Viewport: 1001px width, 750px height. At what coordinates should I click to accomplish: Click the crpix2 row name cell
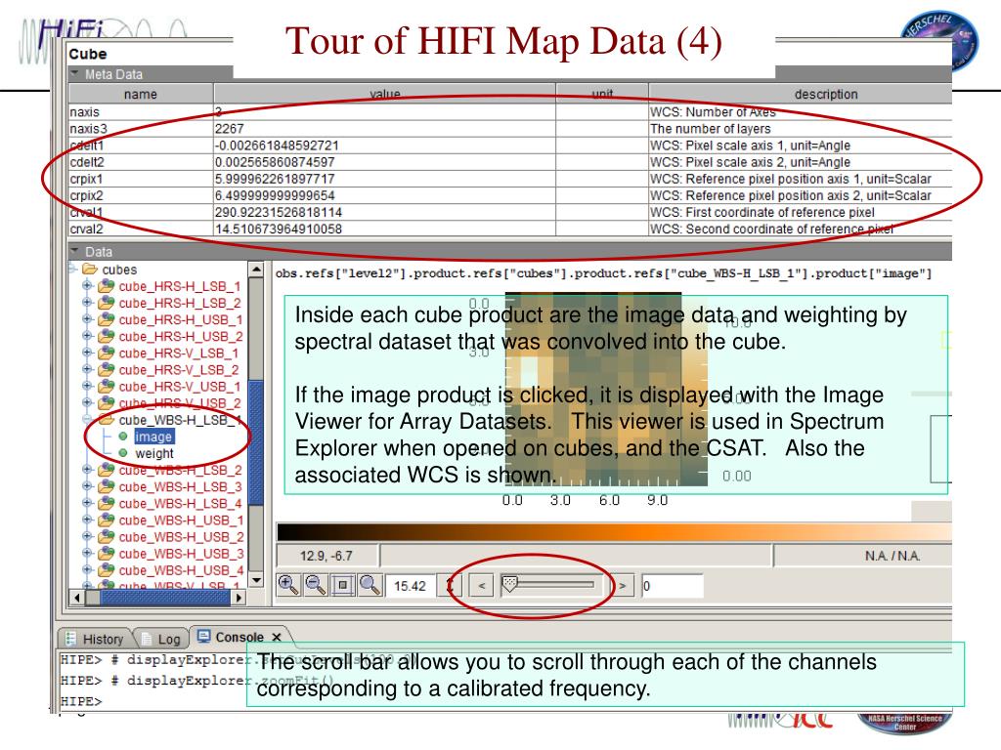(x=141, y=195)
